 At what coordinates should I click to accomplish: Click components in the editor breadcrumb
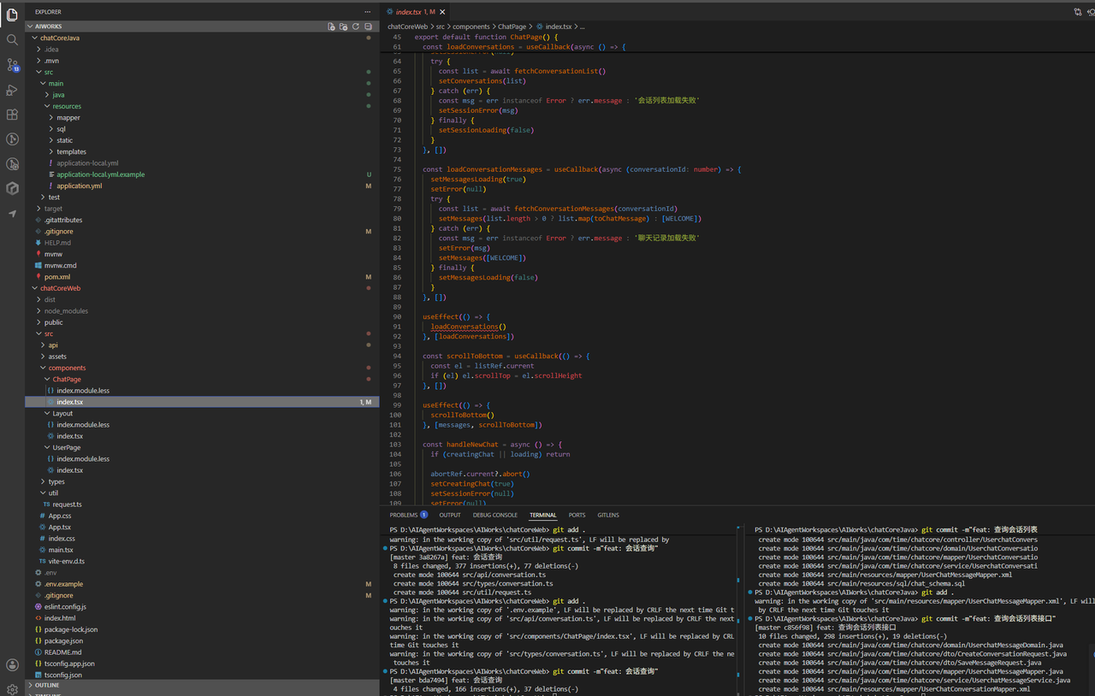(x=471, y=27)
